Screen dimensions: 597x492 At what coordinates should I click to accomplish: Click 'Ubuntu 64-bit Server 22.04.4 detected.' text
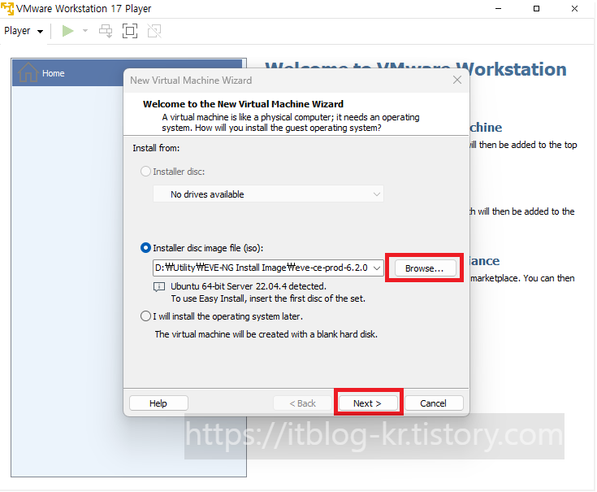249,286
